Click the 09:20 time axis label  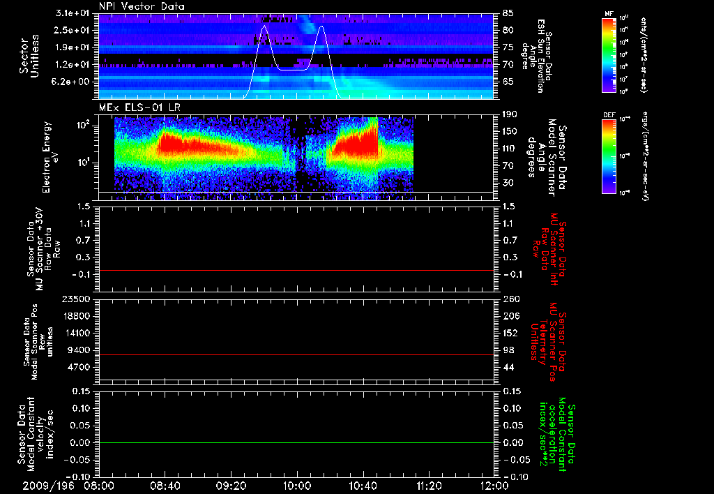(x=231, y=486)
